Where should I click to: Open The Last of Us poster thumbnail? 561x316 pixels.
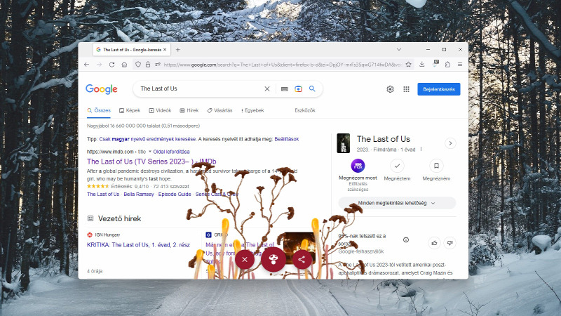[344, 143]
